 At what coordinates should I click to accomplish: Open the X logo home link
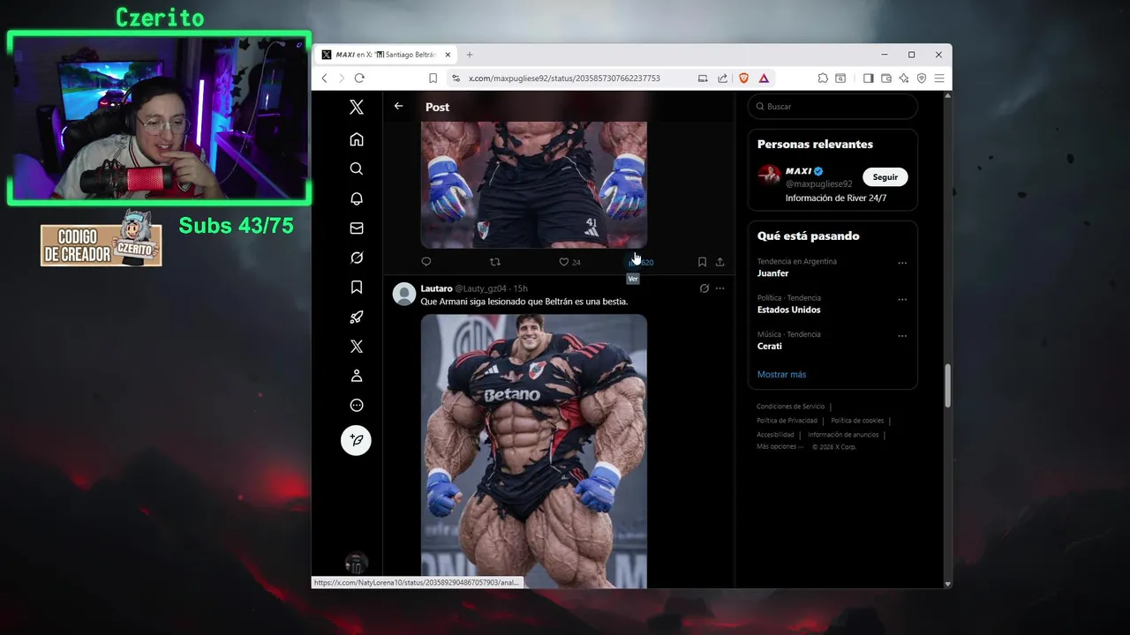(357, 107)
